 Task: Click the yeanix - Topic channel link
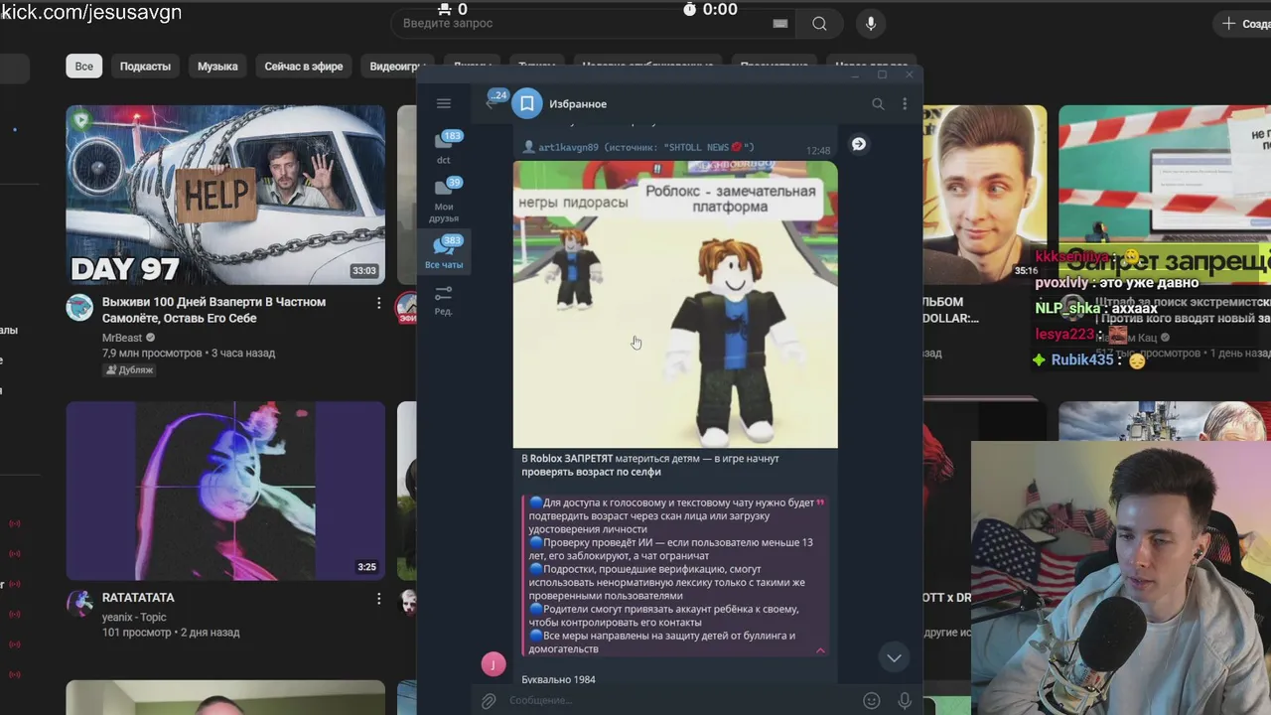click(134, 617)
